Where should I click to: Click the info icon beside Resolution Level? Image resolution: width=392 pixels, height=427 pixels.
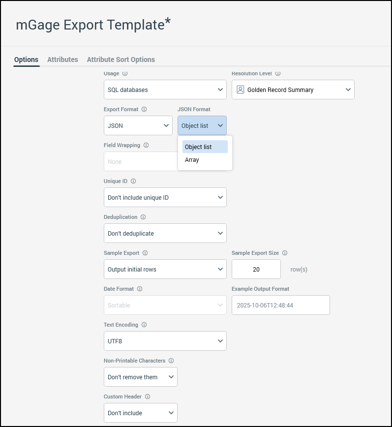pos(278,74)
